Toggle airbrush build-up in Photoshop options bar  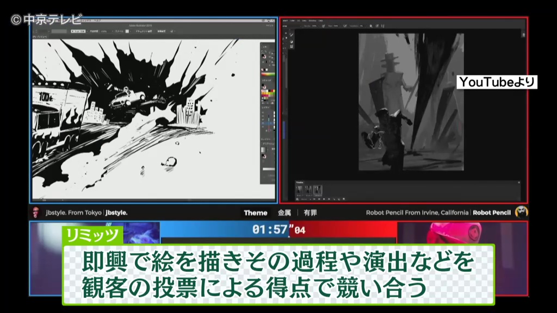pyautogui.click(x=345, y=26)
